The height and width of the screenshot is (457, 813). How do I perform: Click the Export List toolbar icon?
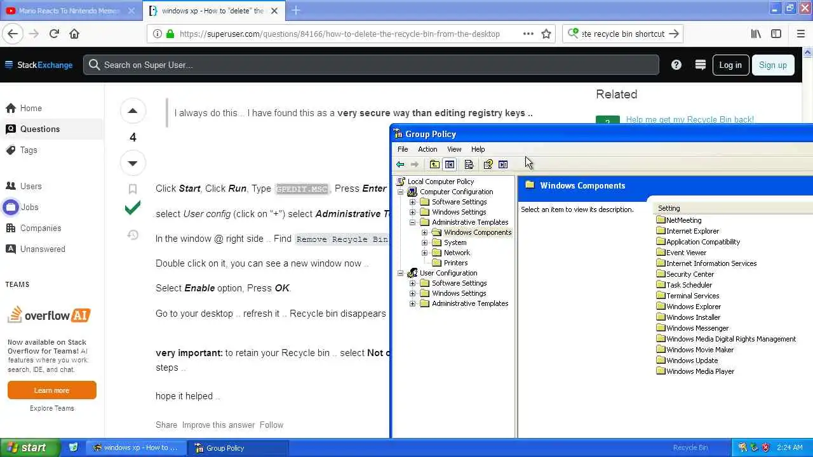coord(469,164)
